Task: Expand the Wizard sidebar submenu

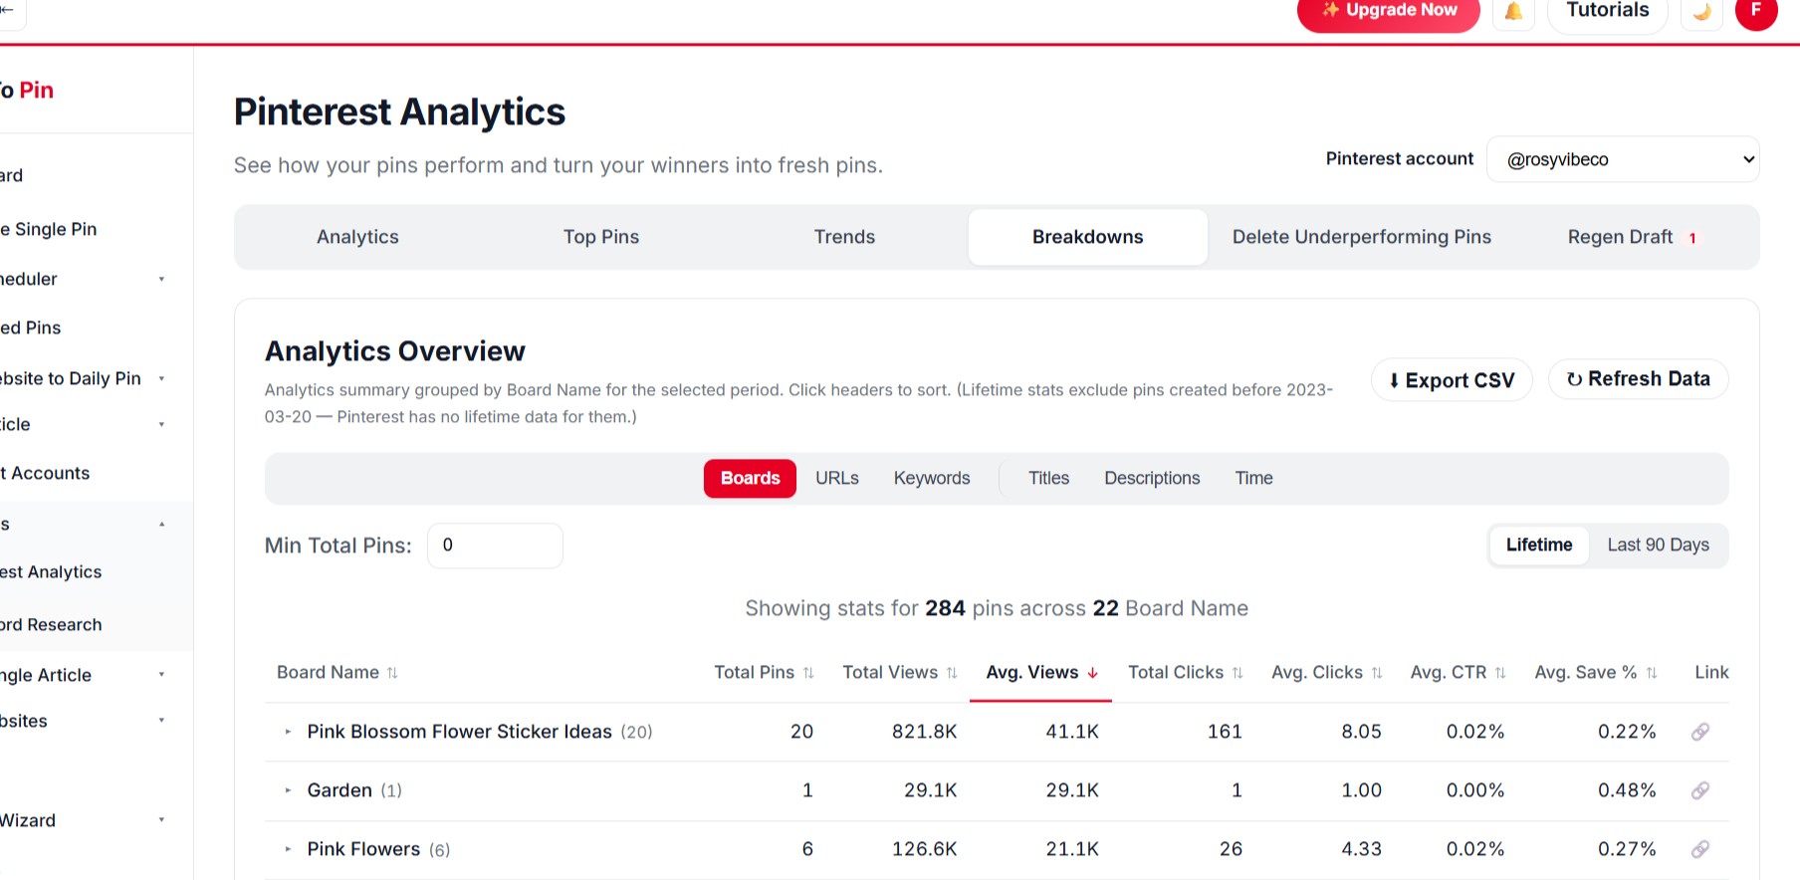Action: click(161, 820)
